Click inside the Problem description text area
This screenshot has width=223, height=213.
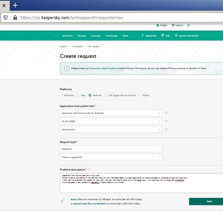click(142, 183)
